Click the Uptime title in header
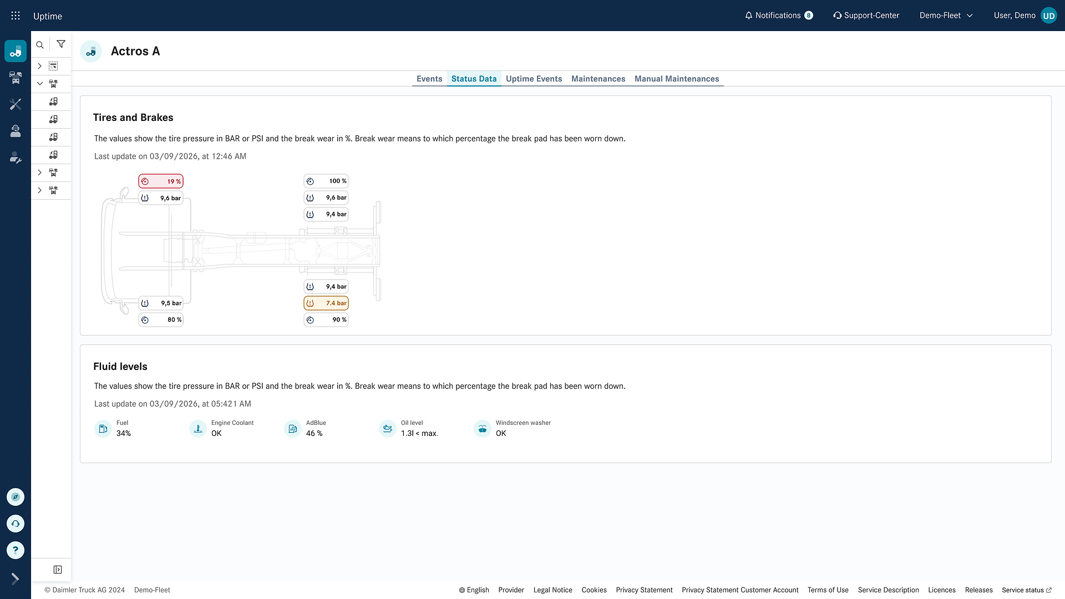The image size is (1065, 599). pos(48,16)
